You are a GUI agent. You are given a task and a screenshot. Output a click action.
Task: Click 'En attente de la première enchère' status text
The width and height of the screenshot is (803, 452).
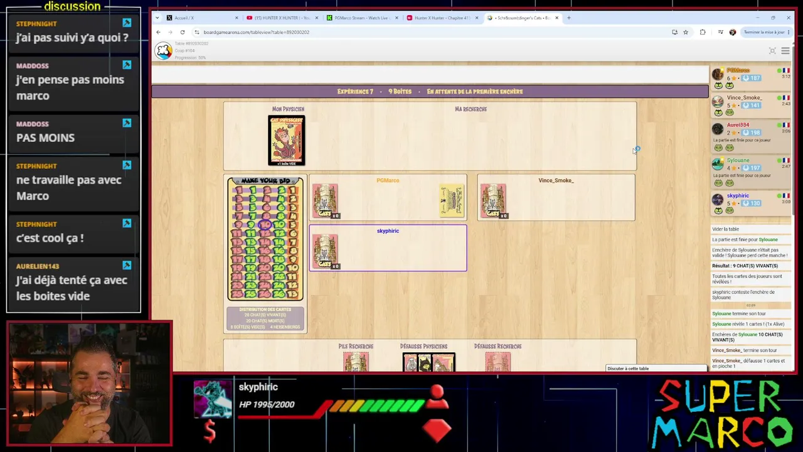(475, 92)
